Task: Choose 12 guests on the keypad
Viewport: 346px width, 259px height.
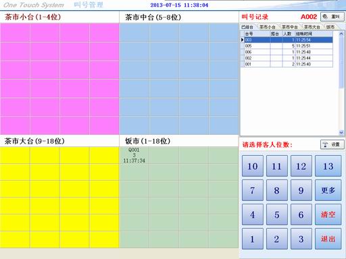Action: [x=301, y=166]
